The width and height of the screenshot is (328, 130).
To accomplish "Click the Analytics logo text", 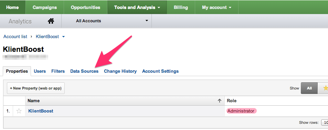I will (20, 21).
